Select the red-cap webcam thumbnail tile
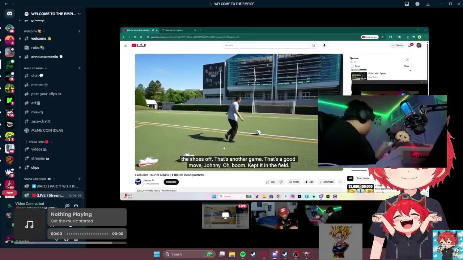The image size is (463, 260). tap(275, 216)
